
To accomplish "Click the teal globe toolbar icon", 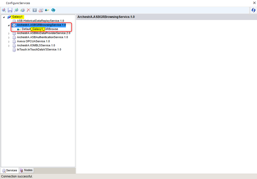I will pos(53,10).
